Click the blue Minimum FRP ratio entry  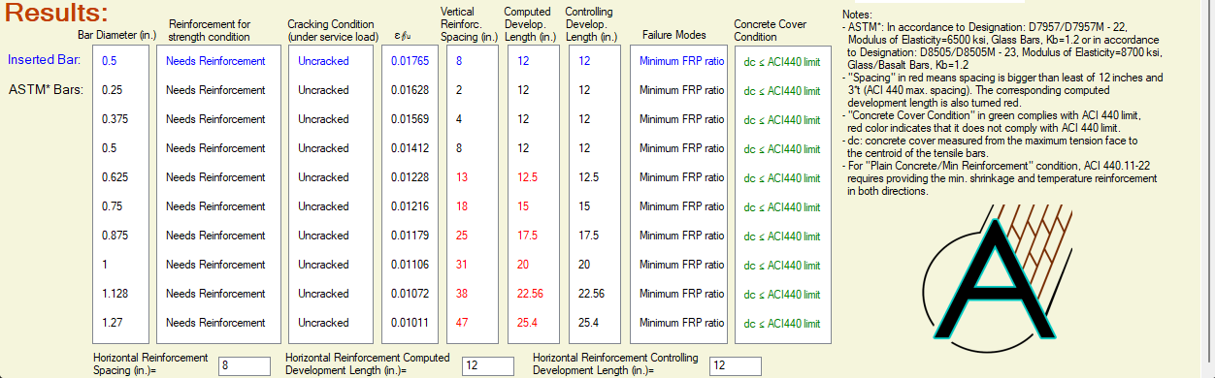(682, 60)
